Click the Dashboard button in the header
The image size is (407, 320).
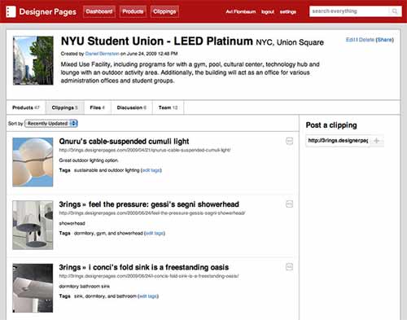(x=99, y=11)
